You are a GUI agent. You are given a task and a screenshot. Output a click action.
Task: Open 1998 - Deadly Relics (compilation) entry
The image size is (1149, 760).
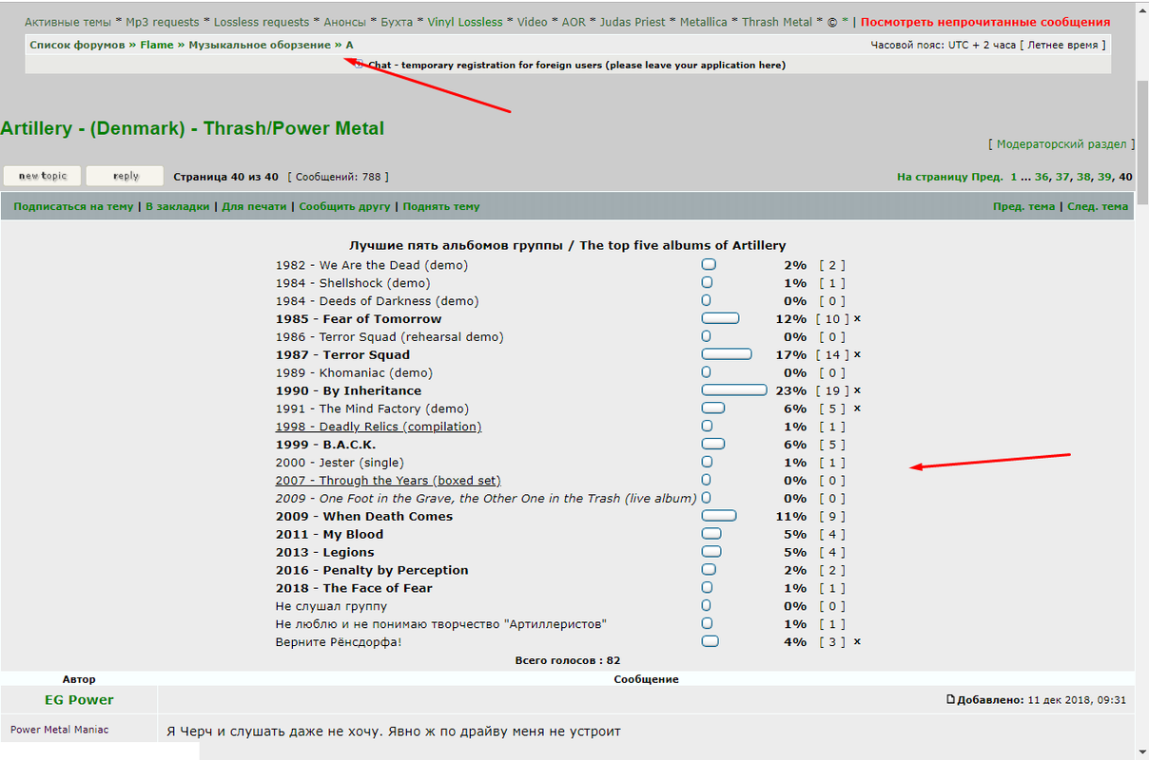[x=379, y=427]
